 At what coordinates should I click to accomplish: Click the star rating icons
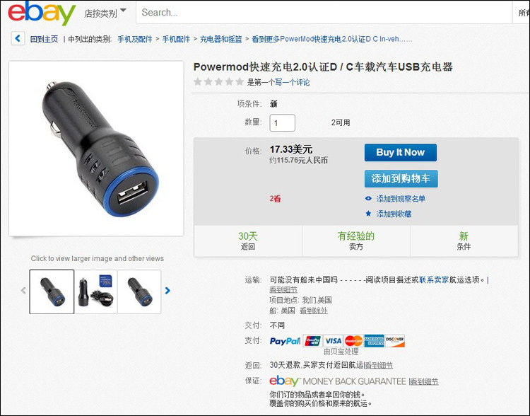click(218, 82)
